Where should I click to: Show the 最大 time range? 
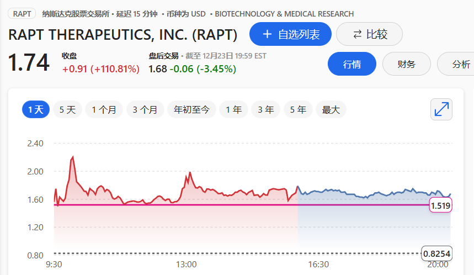(x=331, y=109)
